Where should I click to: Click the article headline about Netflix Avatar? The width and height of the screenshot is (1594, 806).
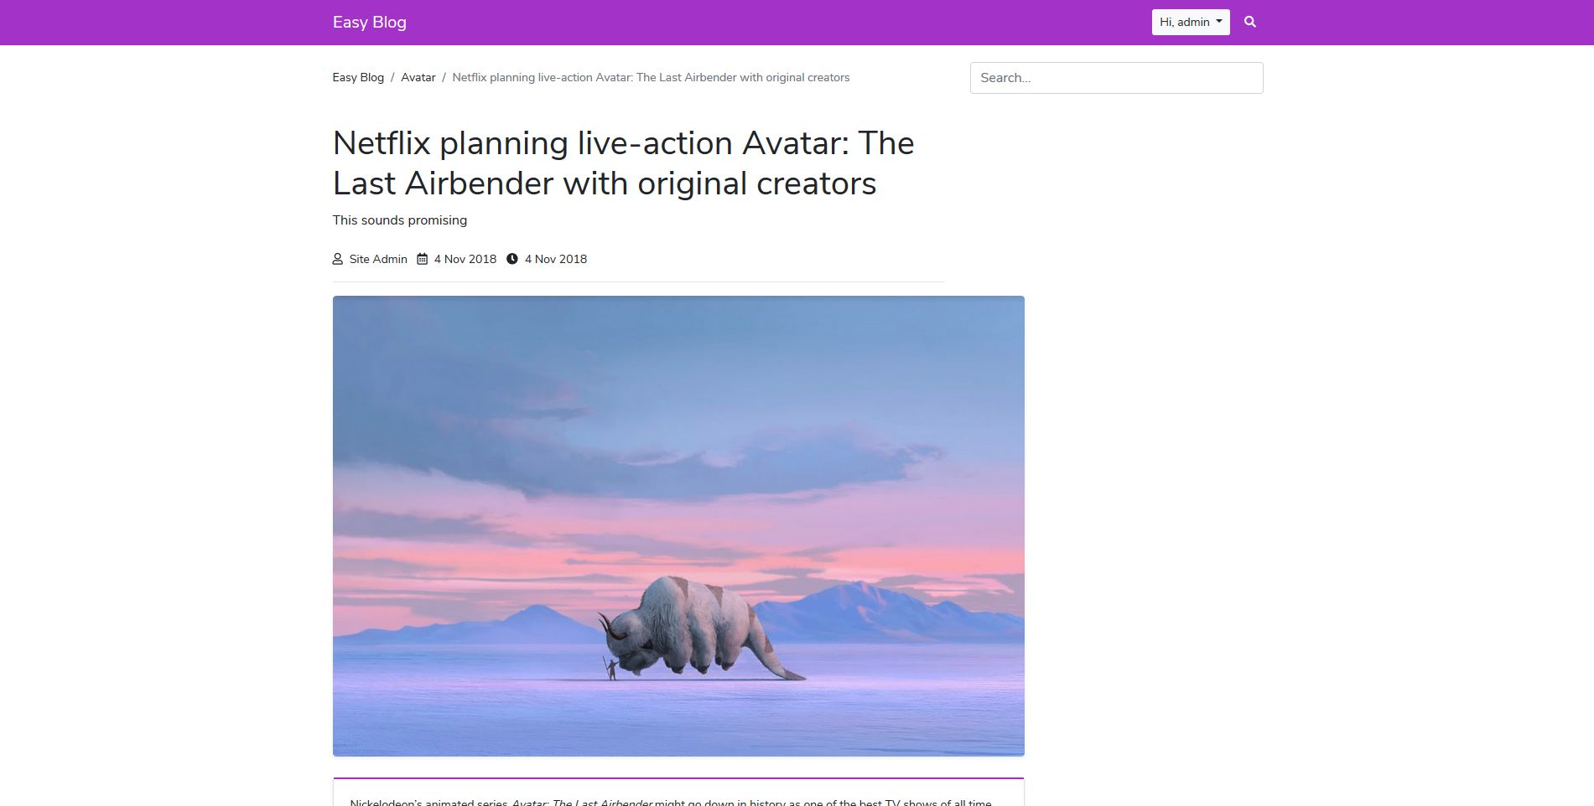623,163
